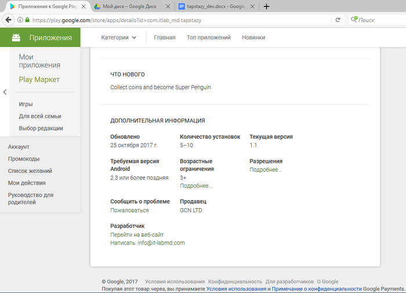Select Список желаний in the sidebar

click(30, 171)
